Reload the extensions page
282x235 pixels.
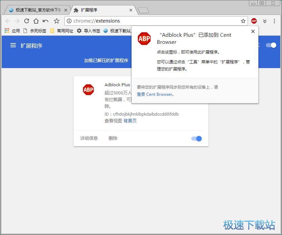(27, 21)
